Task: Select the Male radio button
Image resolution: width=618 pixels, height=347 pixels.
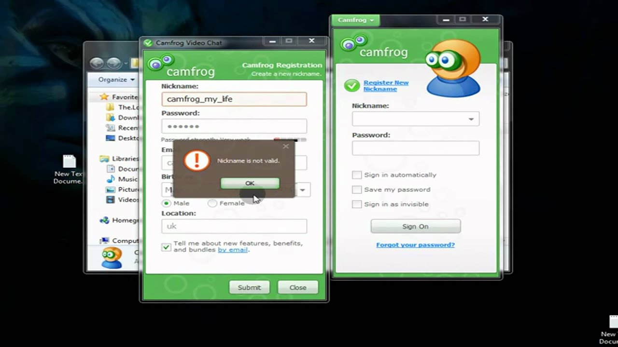Action: tap(166, 203)
